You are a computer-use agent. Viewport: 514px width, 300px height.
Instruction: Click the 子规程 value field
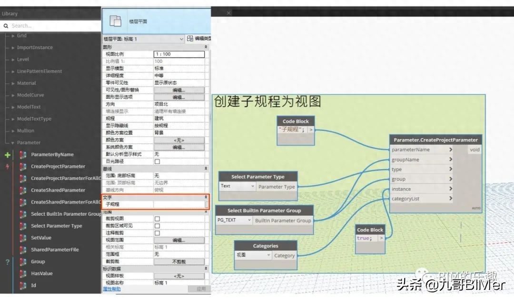point(179,204)
